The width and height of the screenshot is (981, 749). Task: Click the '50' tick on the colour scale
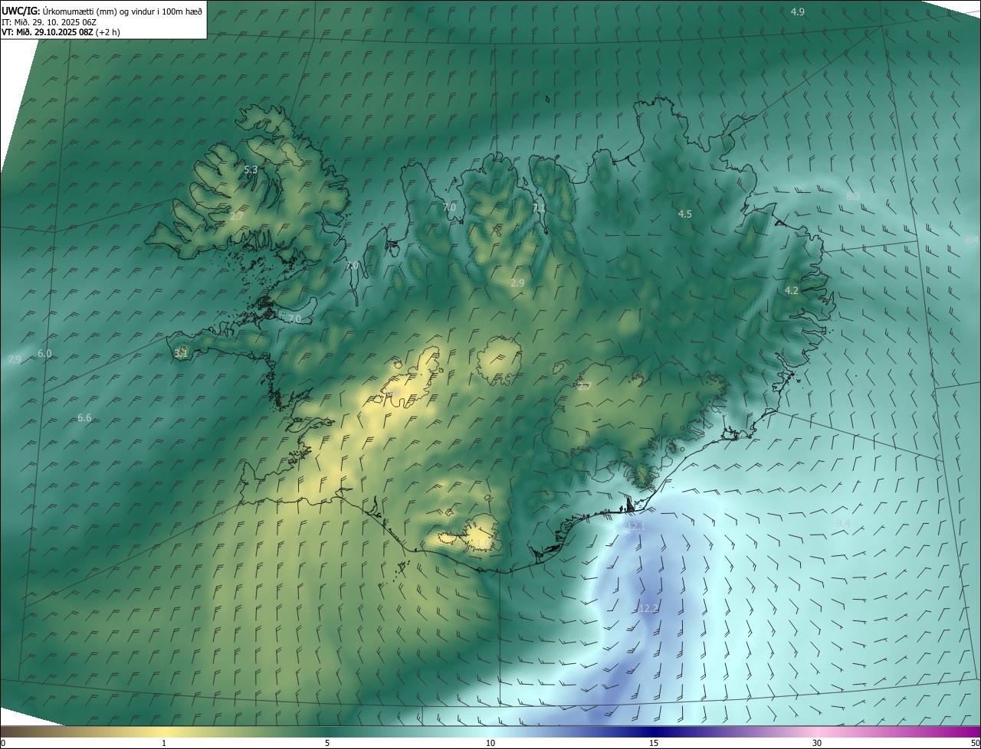975,743
